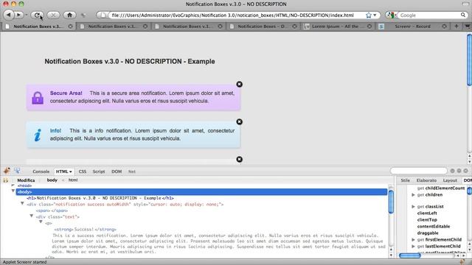Select the h1 element row

point(100,198)
